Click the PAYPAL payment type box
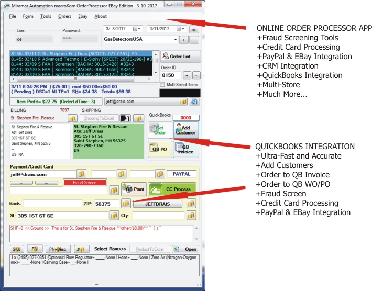Viewport: 372px width, 291px height. pos(181,174)
